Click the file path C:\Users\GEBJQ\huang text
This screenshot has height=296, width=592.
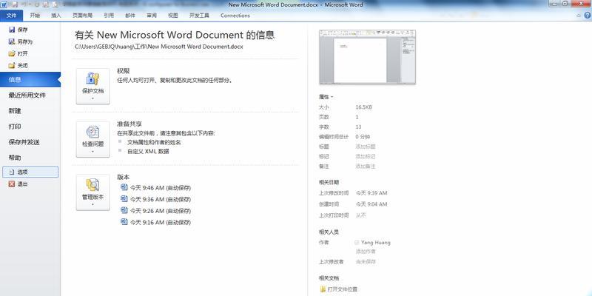tap(158, 47)
